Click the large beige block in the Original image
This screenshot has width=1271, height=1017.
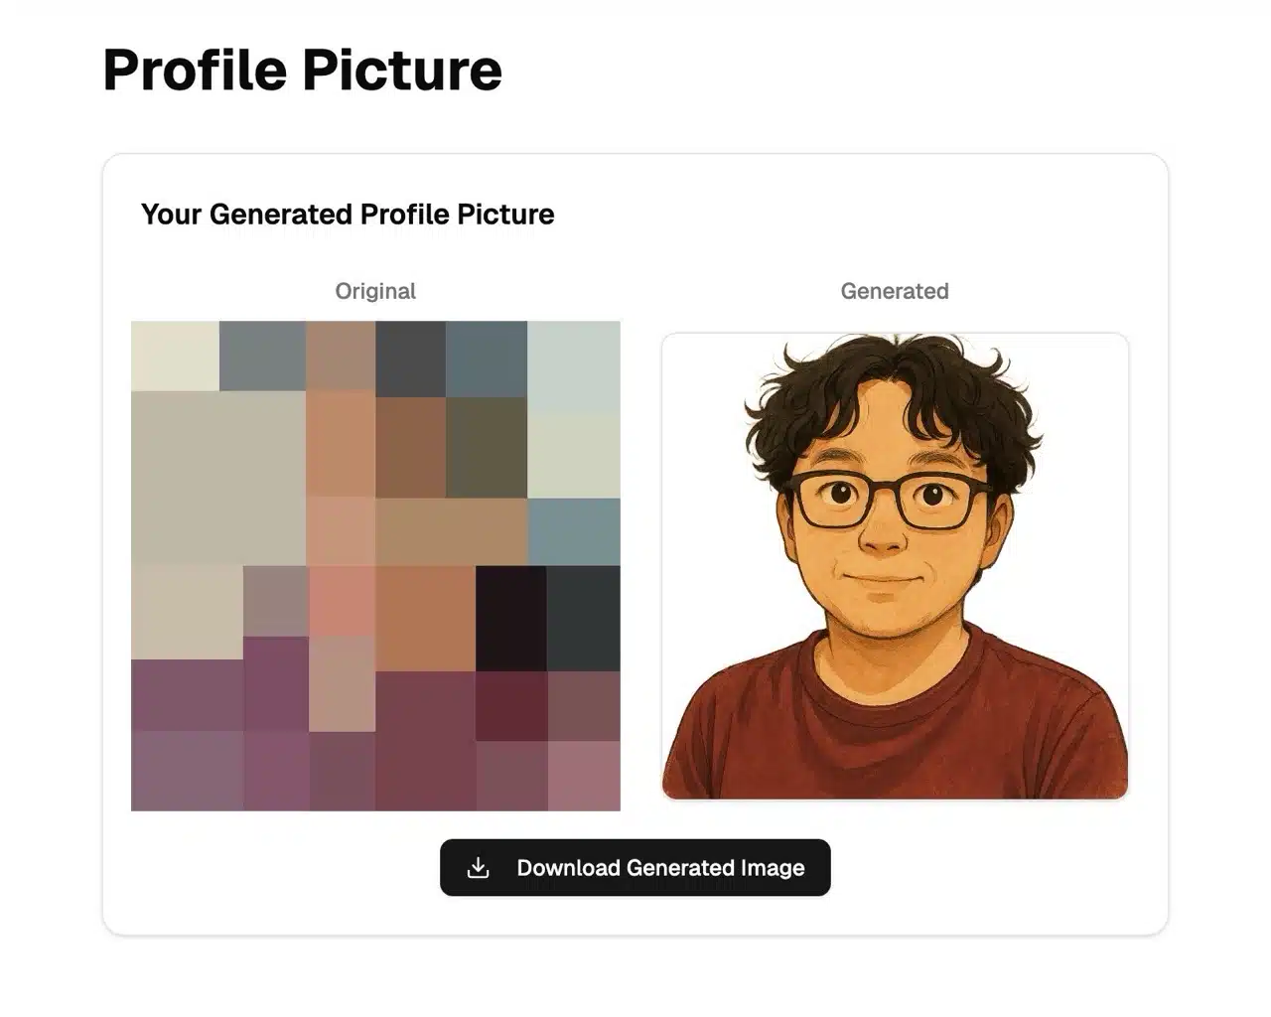218,477
